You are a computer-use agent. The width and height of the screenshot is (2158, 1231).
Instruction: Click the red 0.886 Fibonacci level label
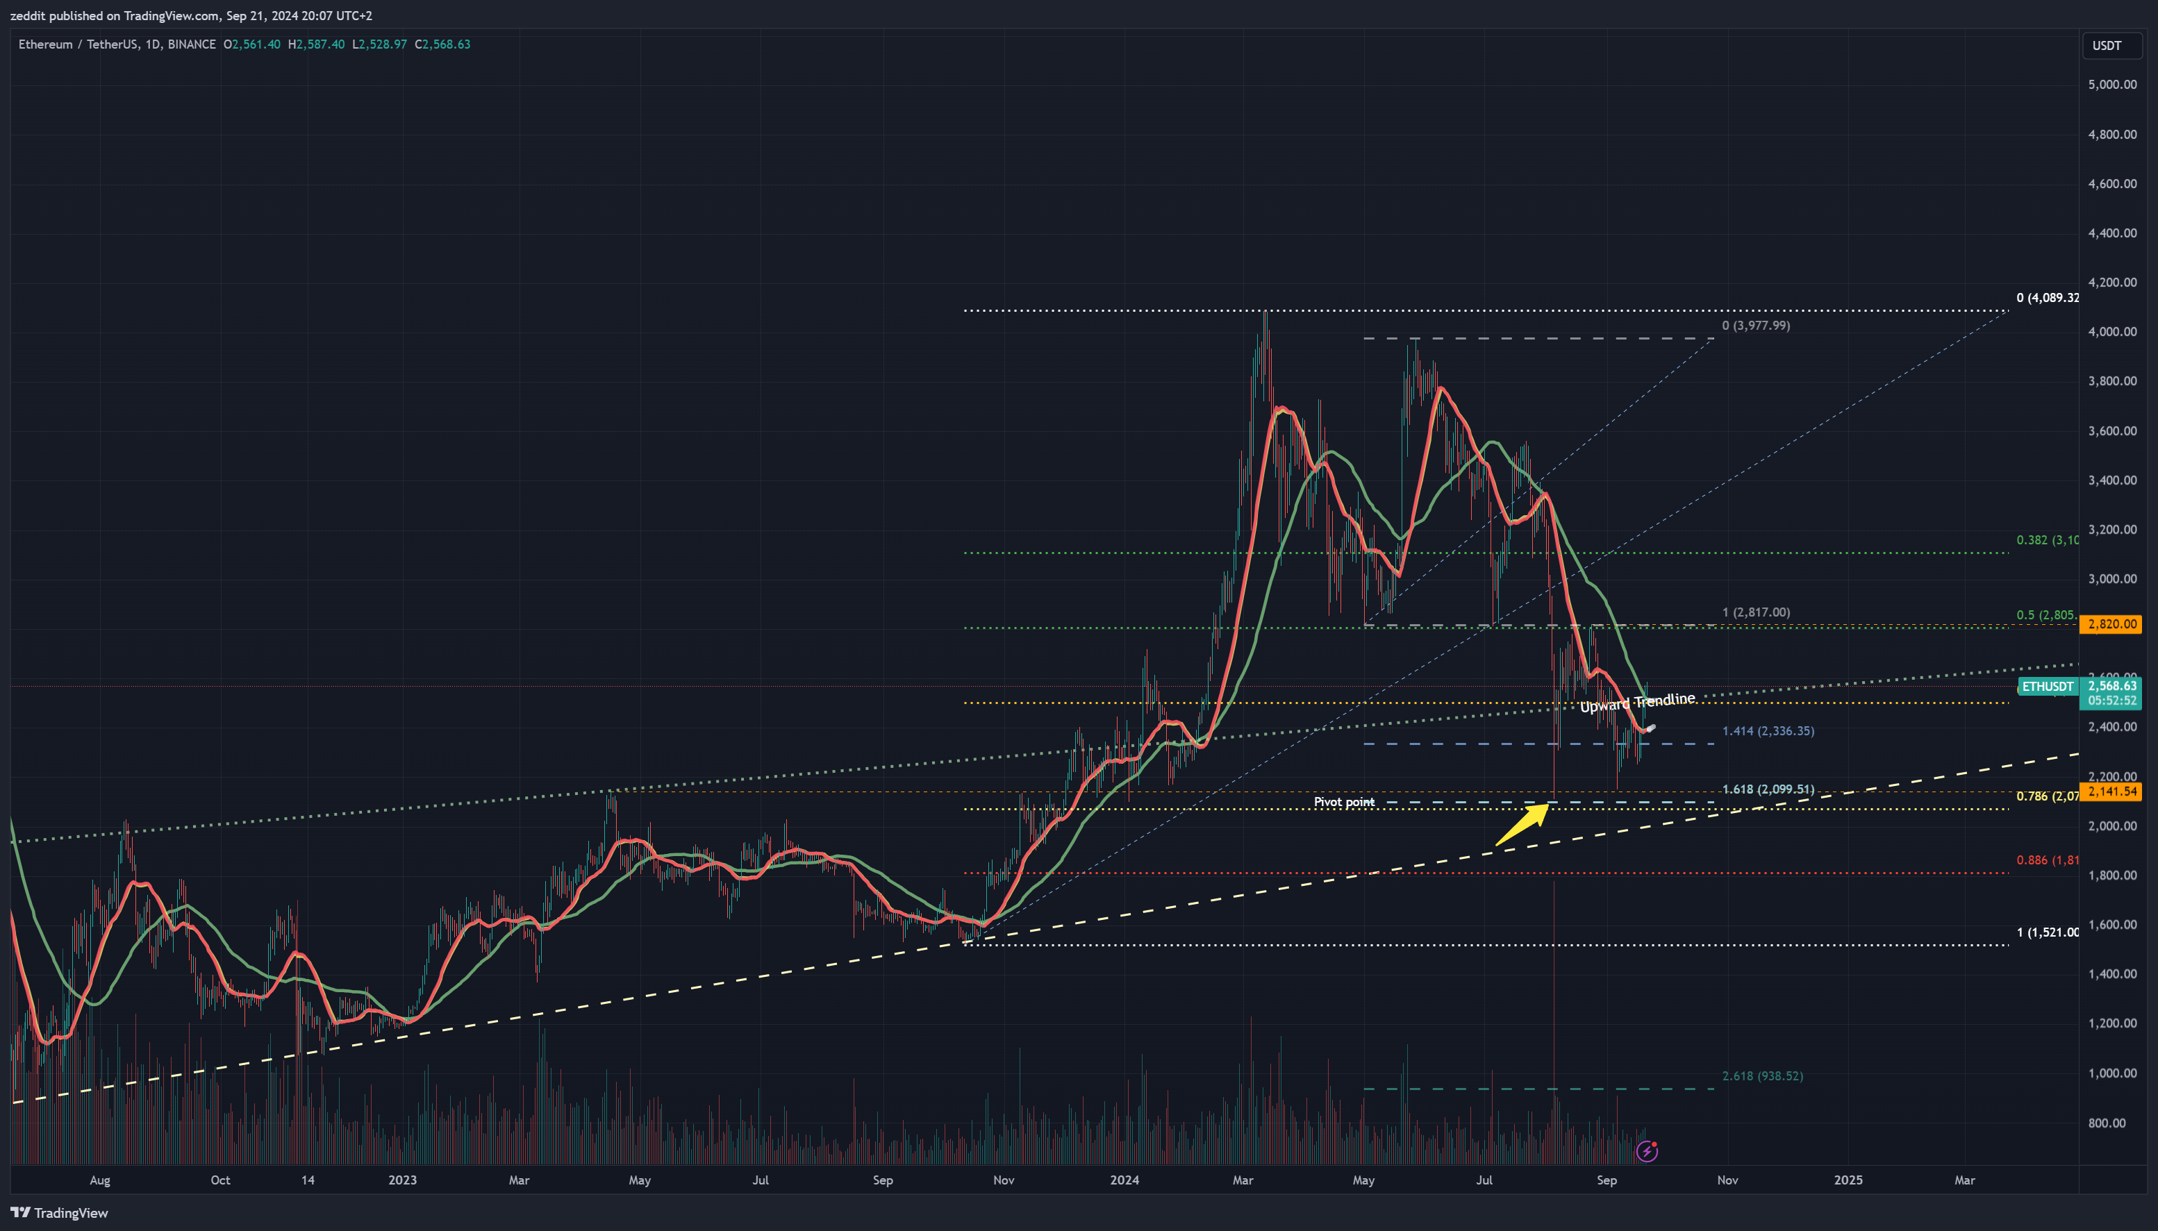tap(2048, 860)
